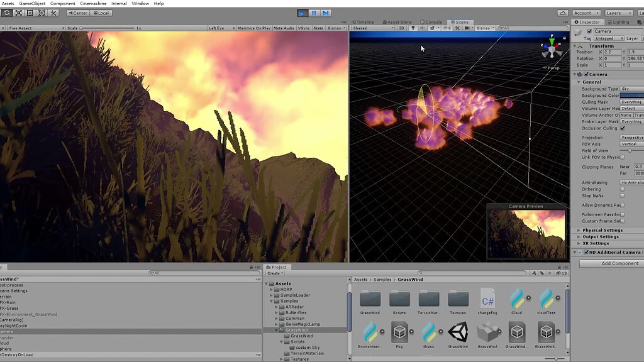Screen dimensions: 644x362
Task: Open the Scene view audio mute icon
Action: (422, 28)
